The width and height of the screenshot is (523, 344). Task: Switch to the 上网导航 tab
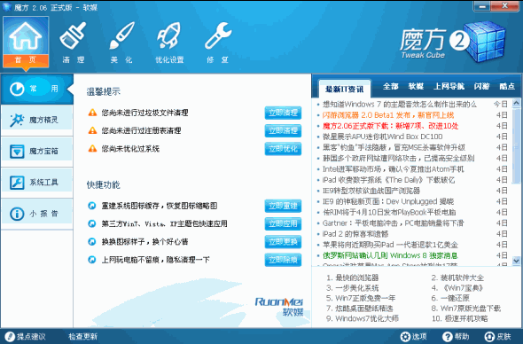[449, 86]
